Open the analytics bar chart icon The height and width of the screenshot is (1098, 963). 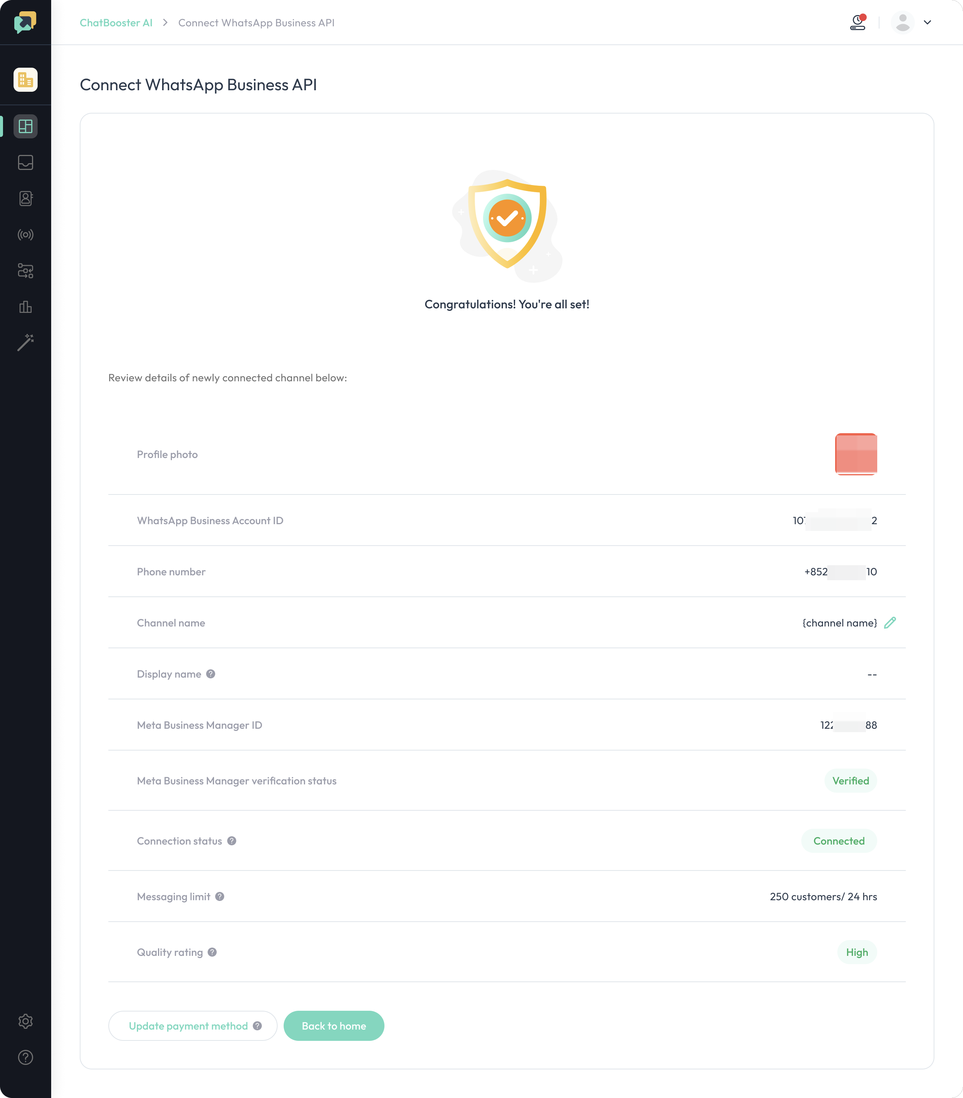[x=25, y=307]
